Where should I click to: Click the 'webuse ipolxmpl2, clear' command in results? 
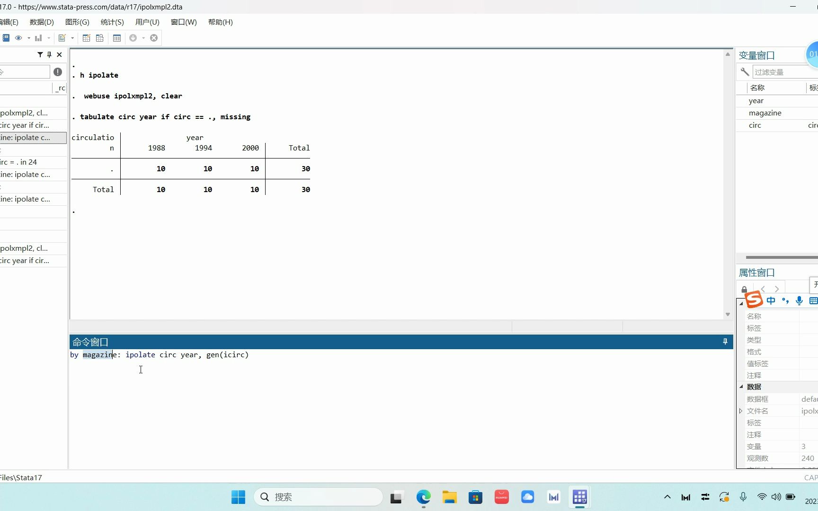click(133, 96)
